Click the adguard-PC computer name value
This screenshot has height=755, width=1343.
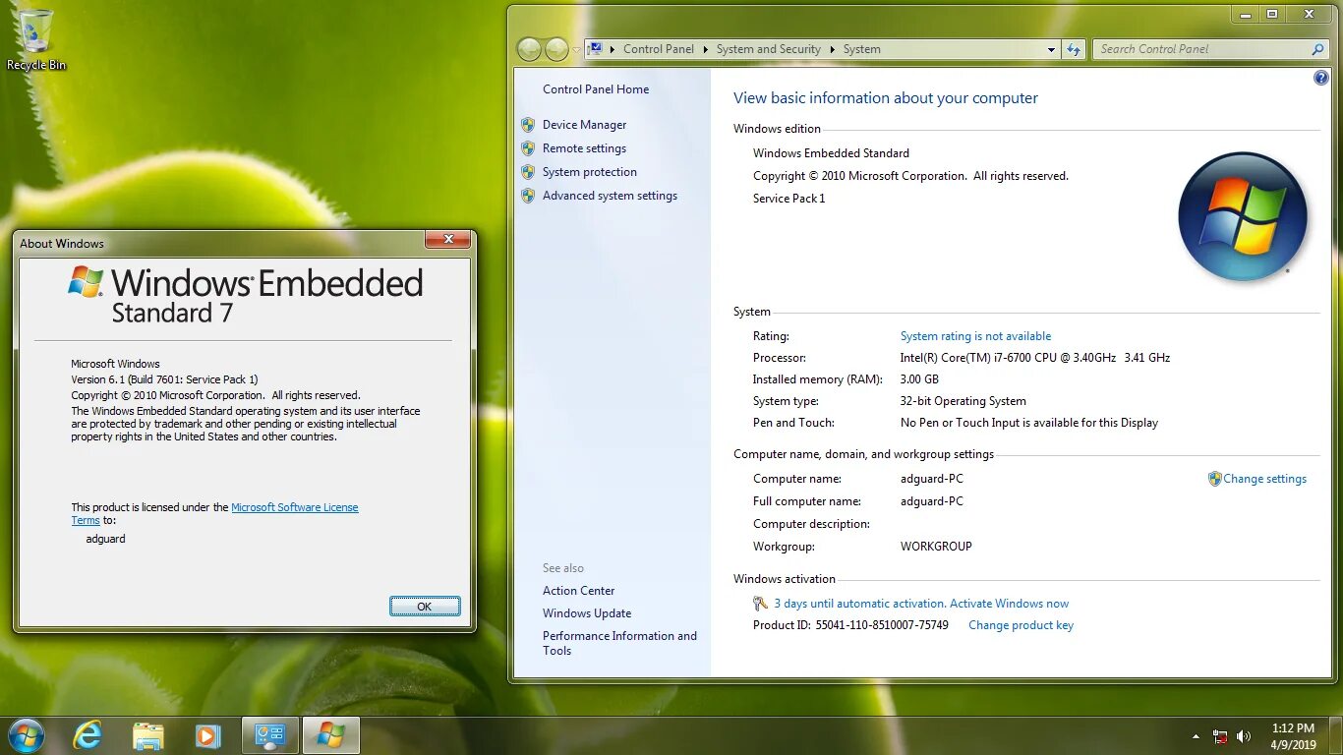click(932, 479)
